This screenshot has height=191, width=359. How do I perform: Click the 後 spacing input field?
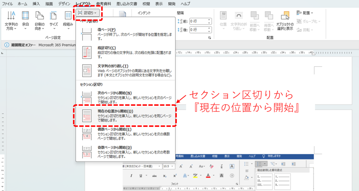point(198,30)
